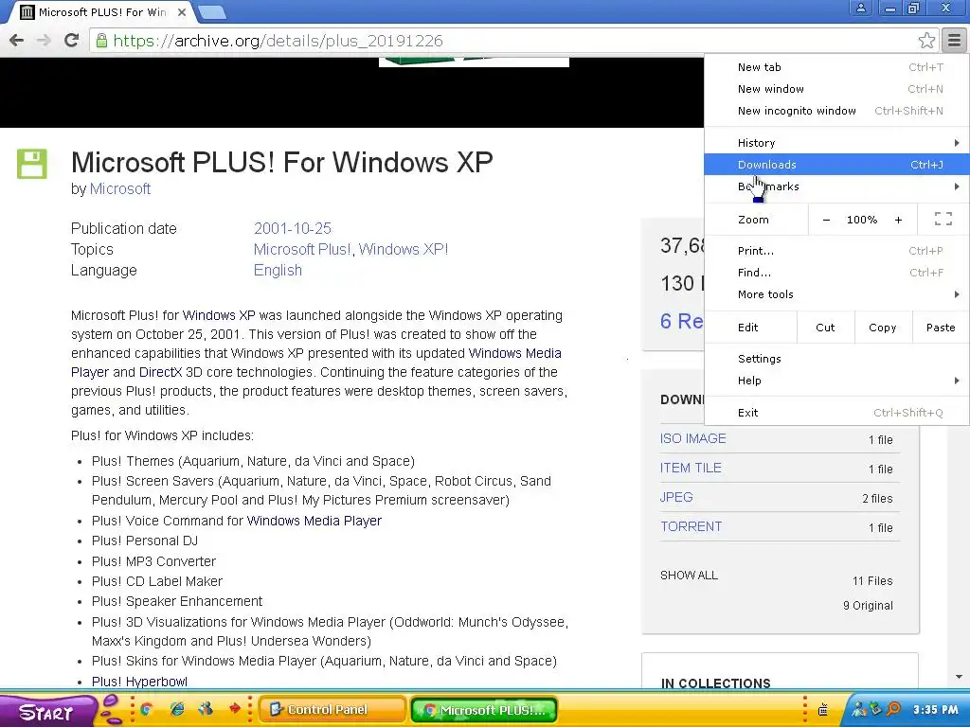Open the Microsoft author link
This screenshot has height=727, width=970.
coord(120,189)
